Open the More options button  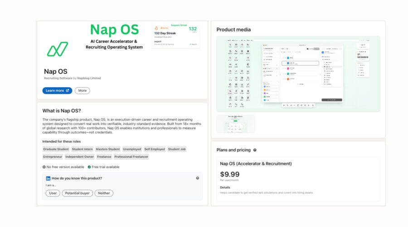82,90
